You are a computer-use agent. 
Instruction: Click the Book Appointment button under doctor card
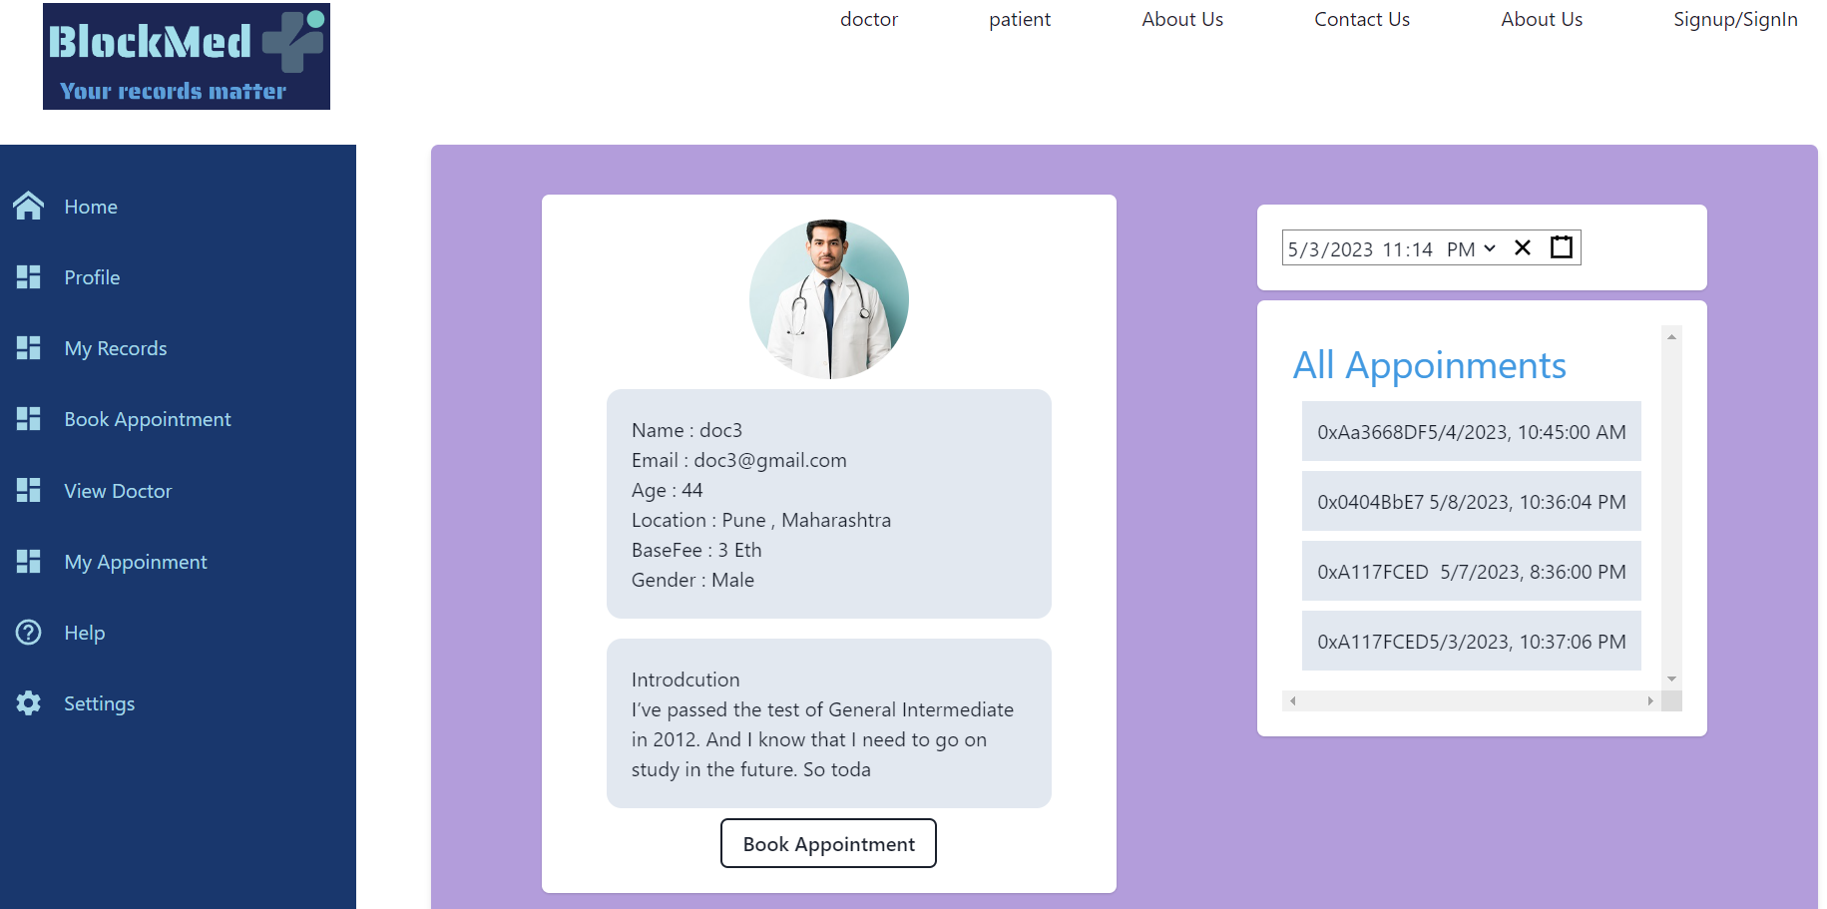point(828,843)
